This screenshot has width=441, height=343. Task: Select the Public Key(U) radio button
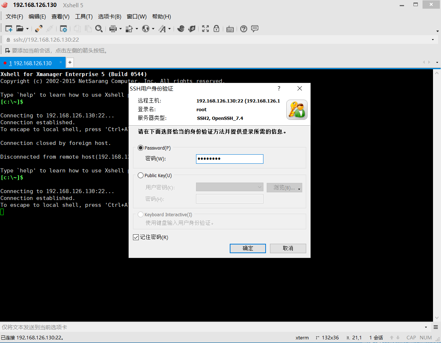point(141,175)
